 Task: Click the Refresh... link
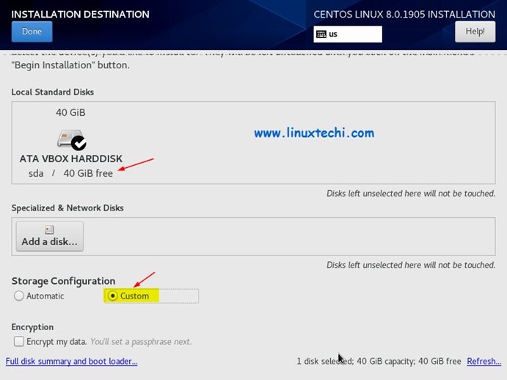coord(484,361)
